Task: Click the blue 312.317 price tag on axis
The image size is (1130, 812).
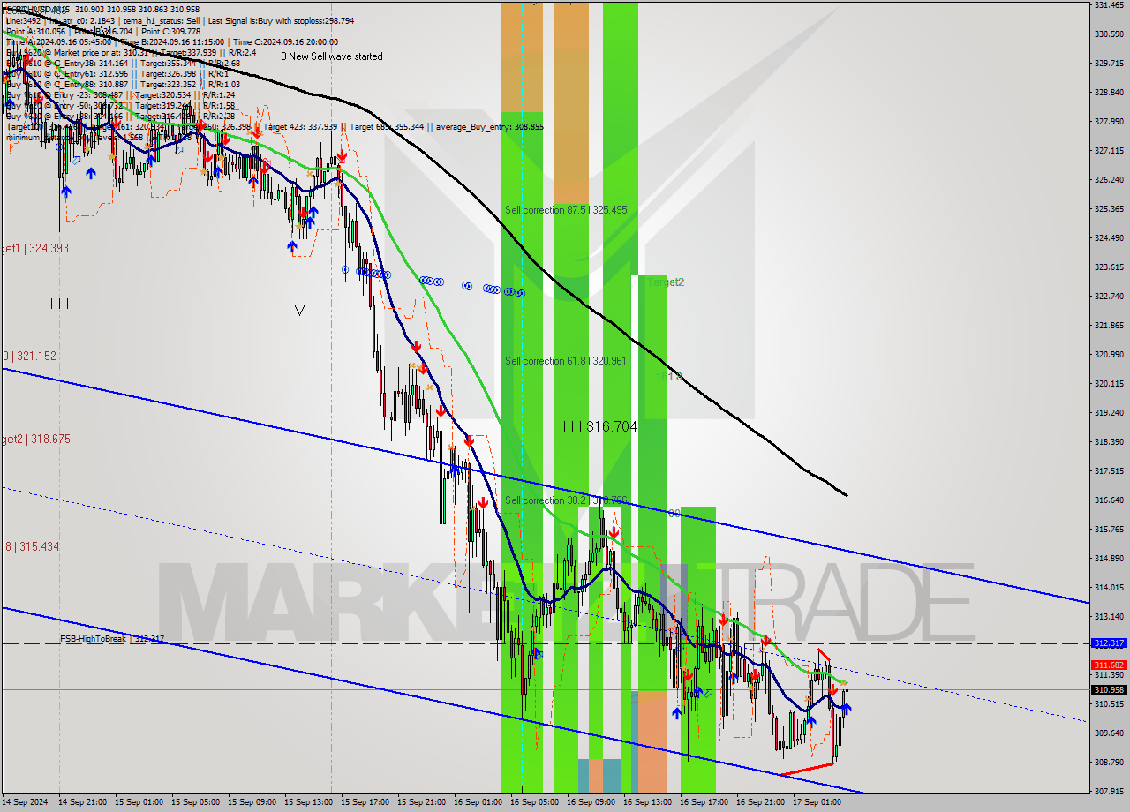Action: [1109, 643]
